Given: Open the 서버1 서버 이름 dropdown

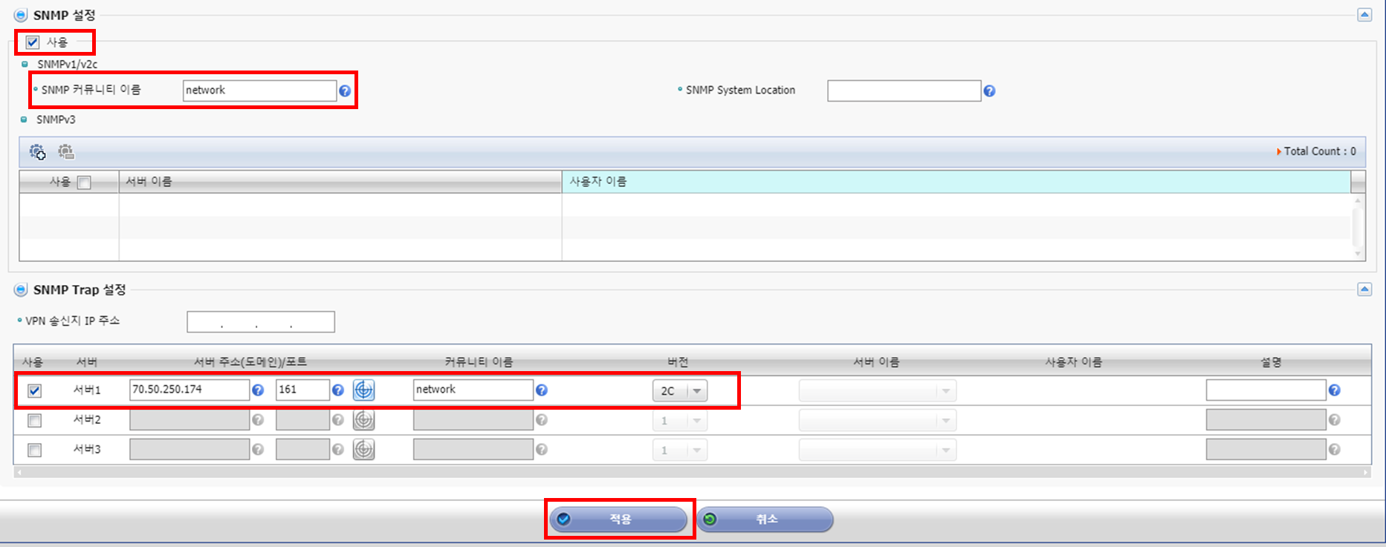Looking at the screenshot, I should click(878, 390).
